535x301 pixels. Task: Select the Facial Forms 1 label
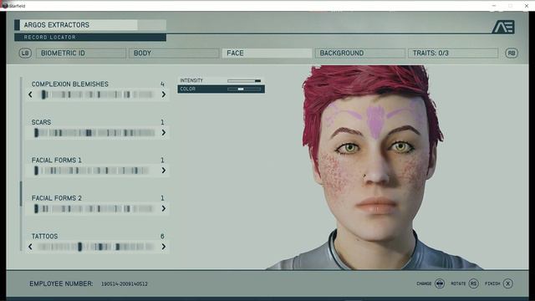click(x=57, y=160)
